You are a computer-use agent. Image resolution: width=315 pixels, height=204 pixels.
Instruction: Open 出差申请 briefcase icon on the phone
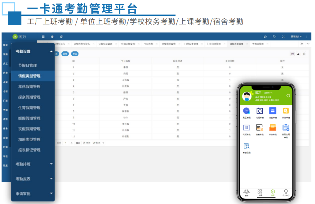coord(273,111)
